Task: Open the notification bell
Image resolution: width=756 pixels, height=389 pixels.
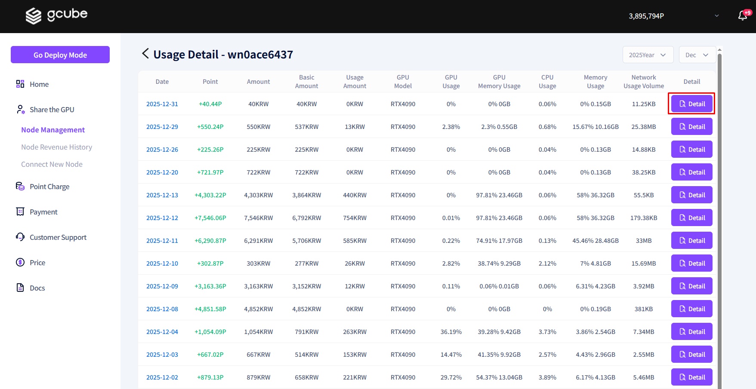Action: point(742,16)
